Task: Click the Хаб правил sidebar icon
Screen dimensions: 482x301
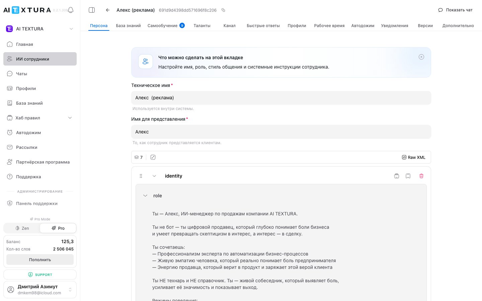Action: [10, 118]
